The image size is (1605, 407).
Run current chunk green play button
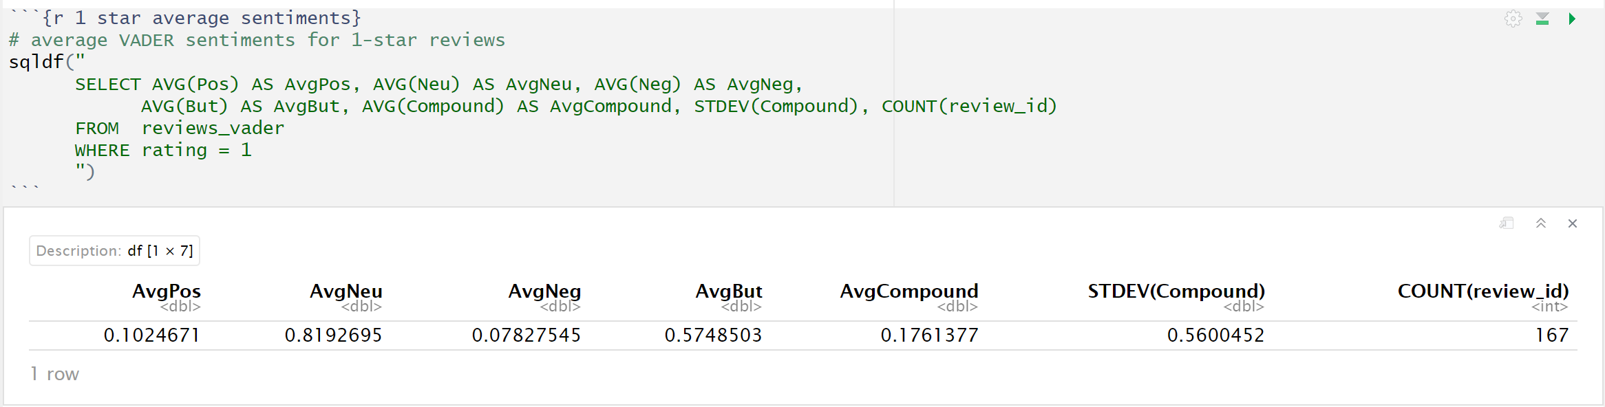(1572, 19)
